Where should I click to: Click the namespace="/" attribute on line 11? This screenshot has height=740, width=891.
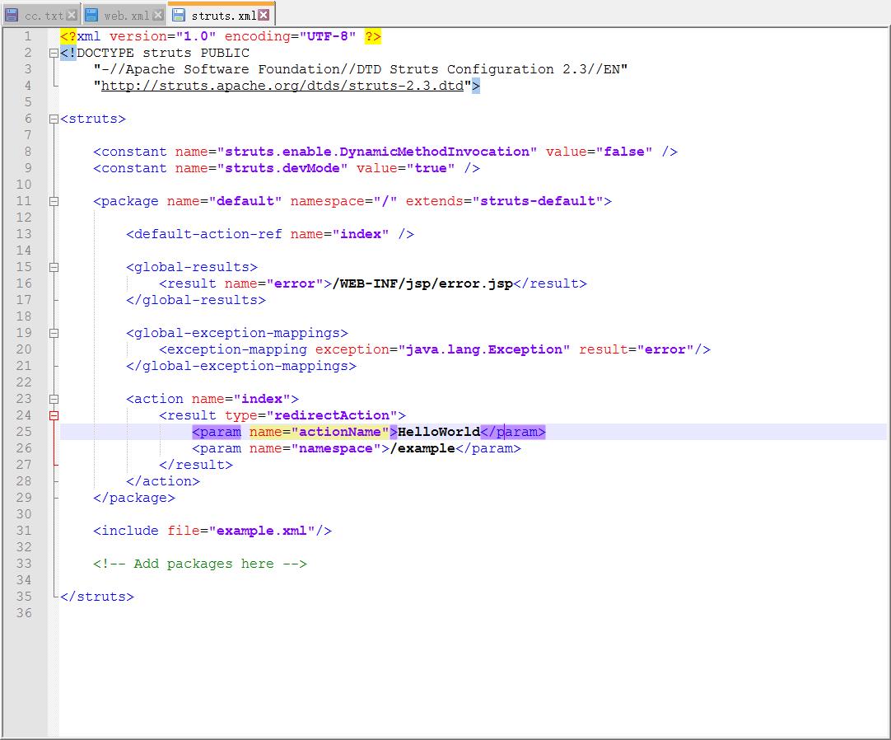pos(343,201)
